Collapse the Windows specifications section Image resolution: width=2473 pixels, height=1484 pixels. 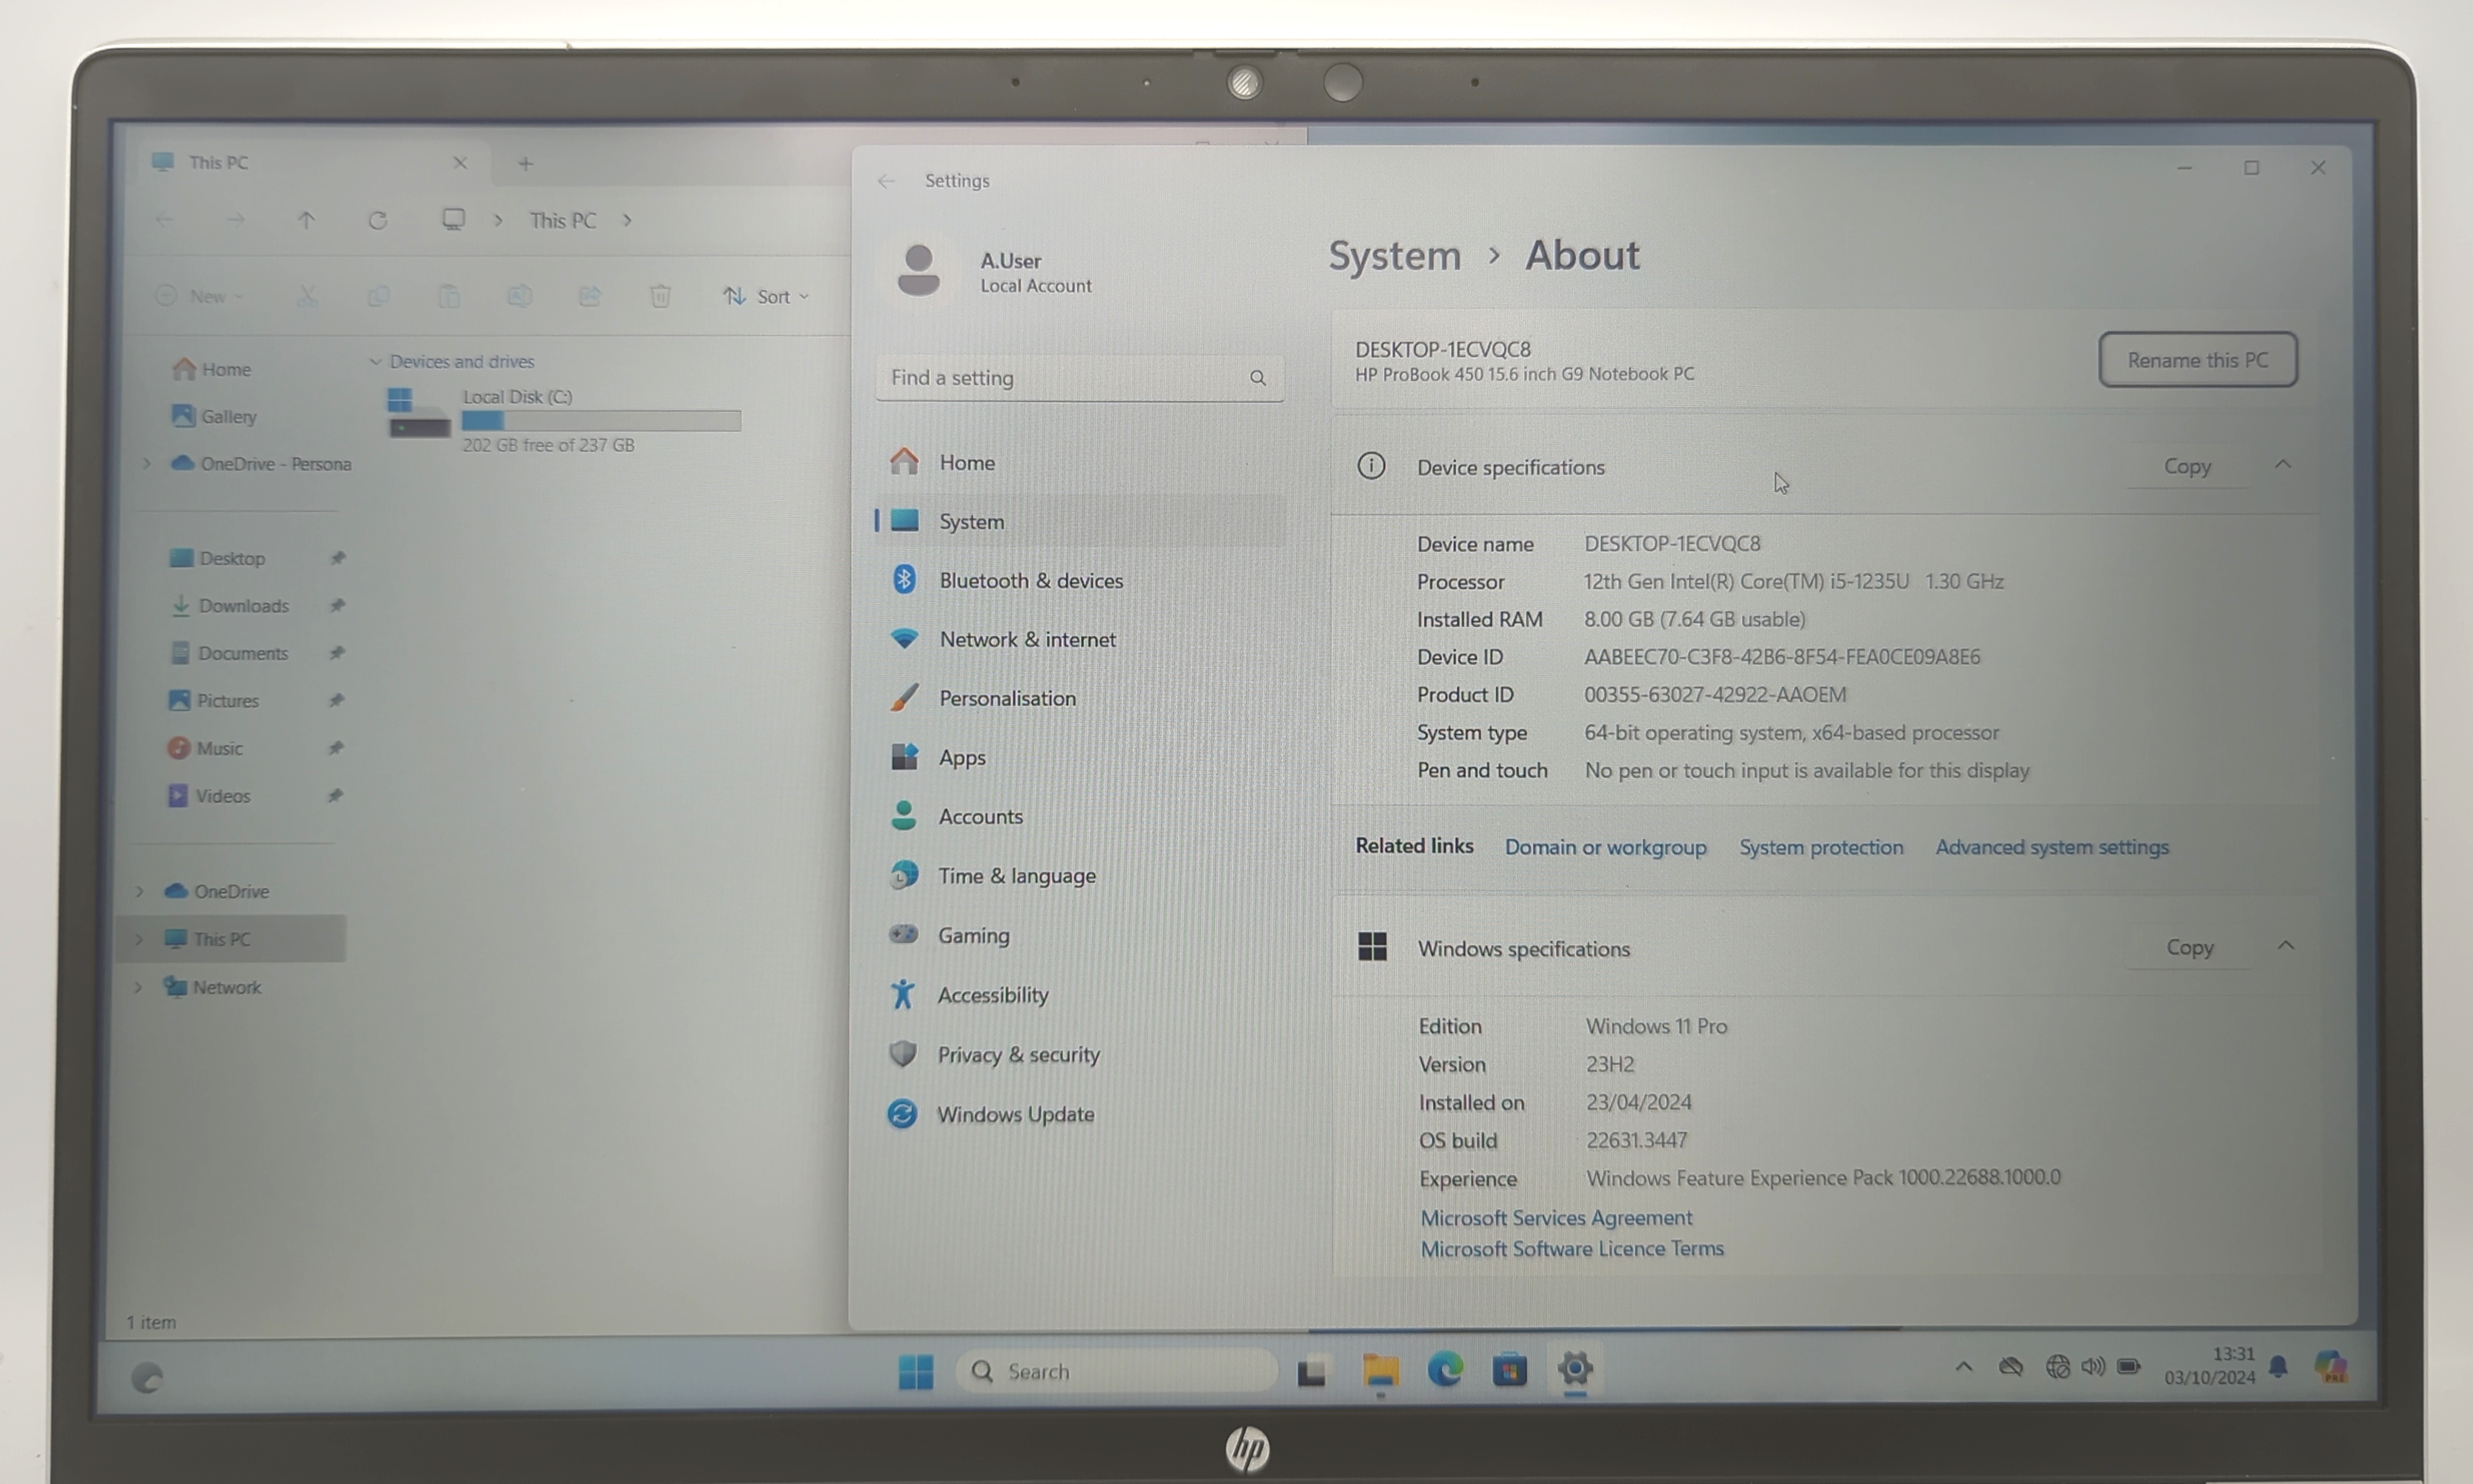click(x=2285, y=946)
